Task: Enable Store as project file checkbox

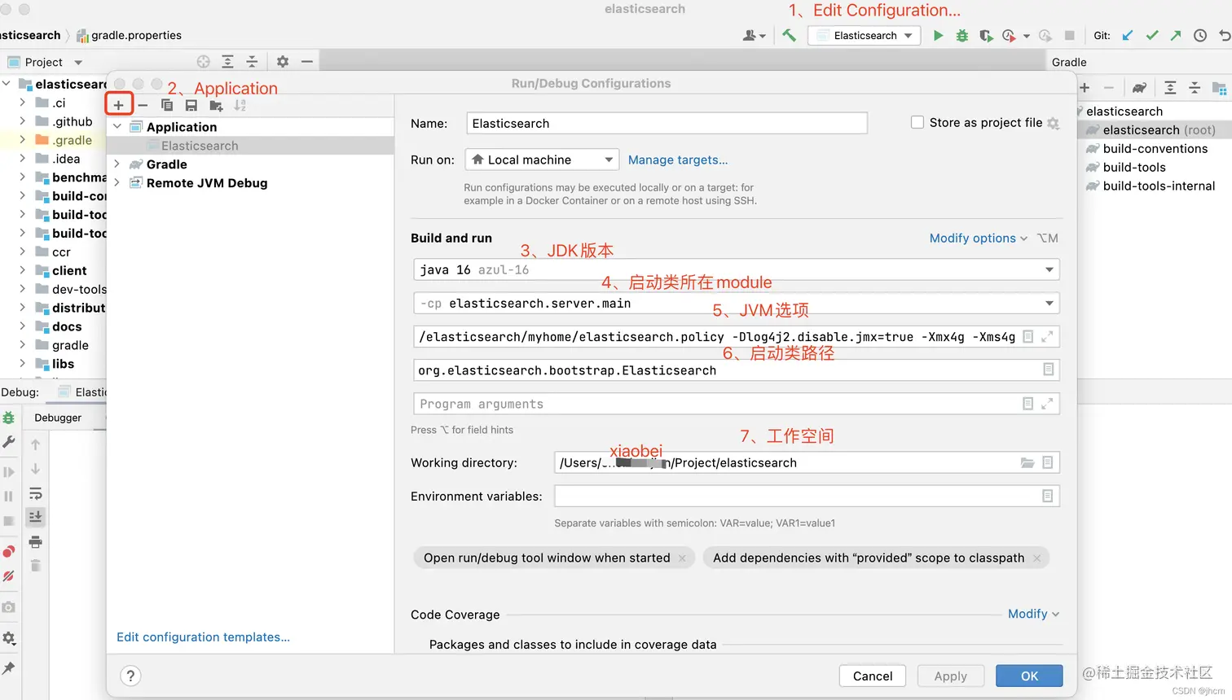Action: [917, 122]
